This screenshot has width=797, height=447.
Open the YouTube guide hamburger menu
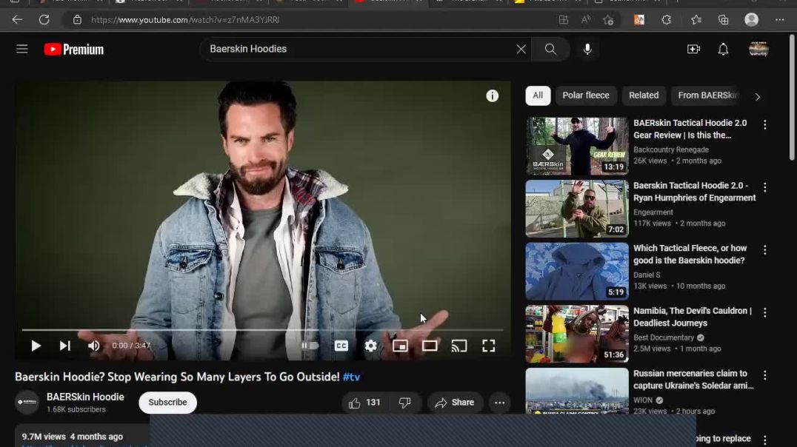22,49
